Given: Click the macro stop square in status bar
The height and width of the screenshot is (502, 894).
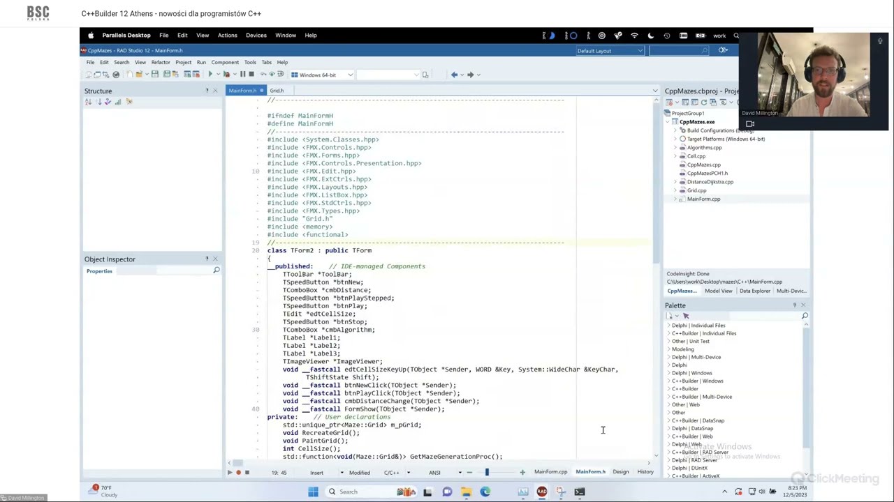Looking at the screenshot, I should tap(247, 473).
